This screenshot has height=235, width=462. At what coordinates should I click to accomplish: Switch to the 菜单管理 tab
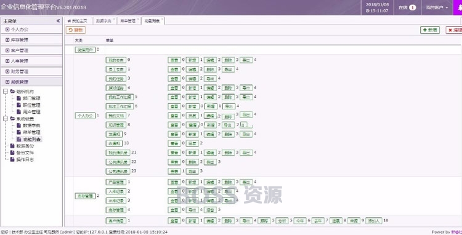coord(128,21)
